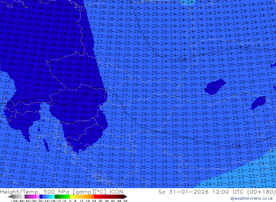The height and width of the screenshot is (202, 276).
Task: Click the 'Sa 31-01-2026' forecast date
Action: coord(180,192)
